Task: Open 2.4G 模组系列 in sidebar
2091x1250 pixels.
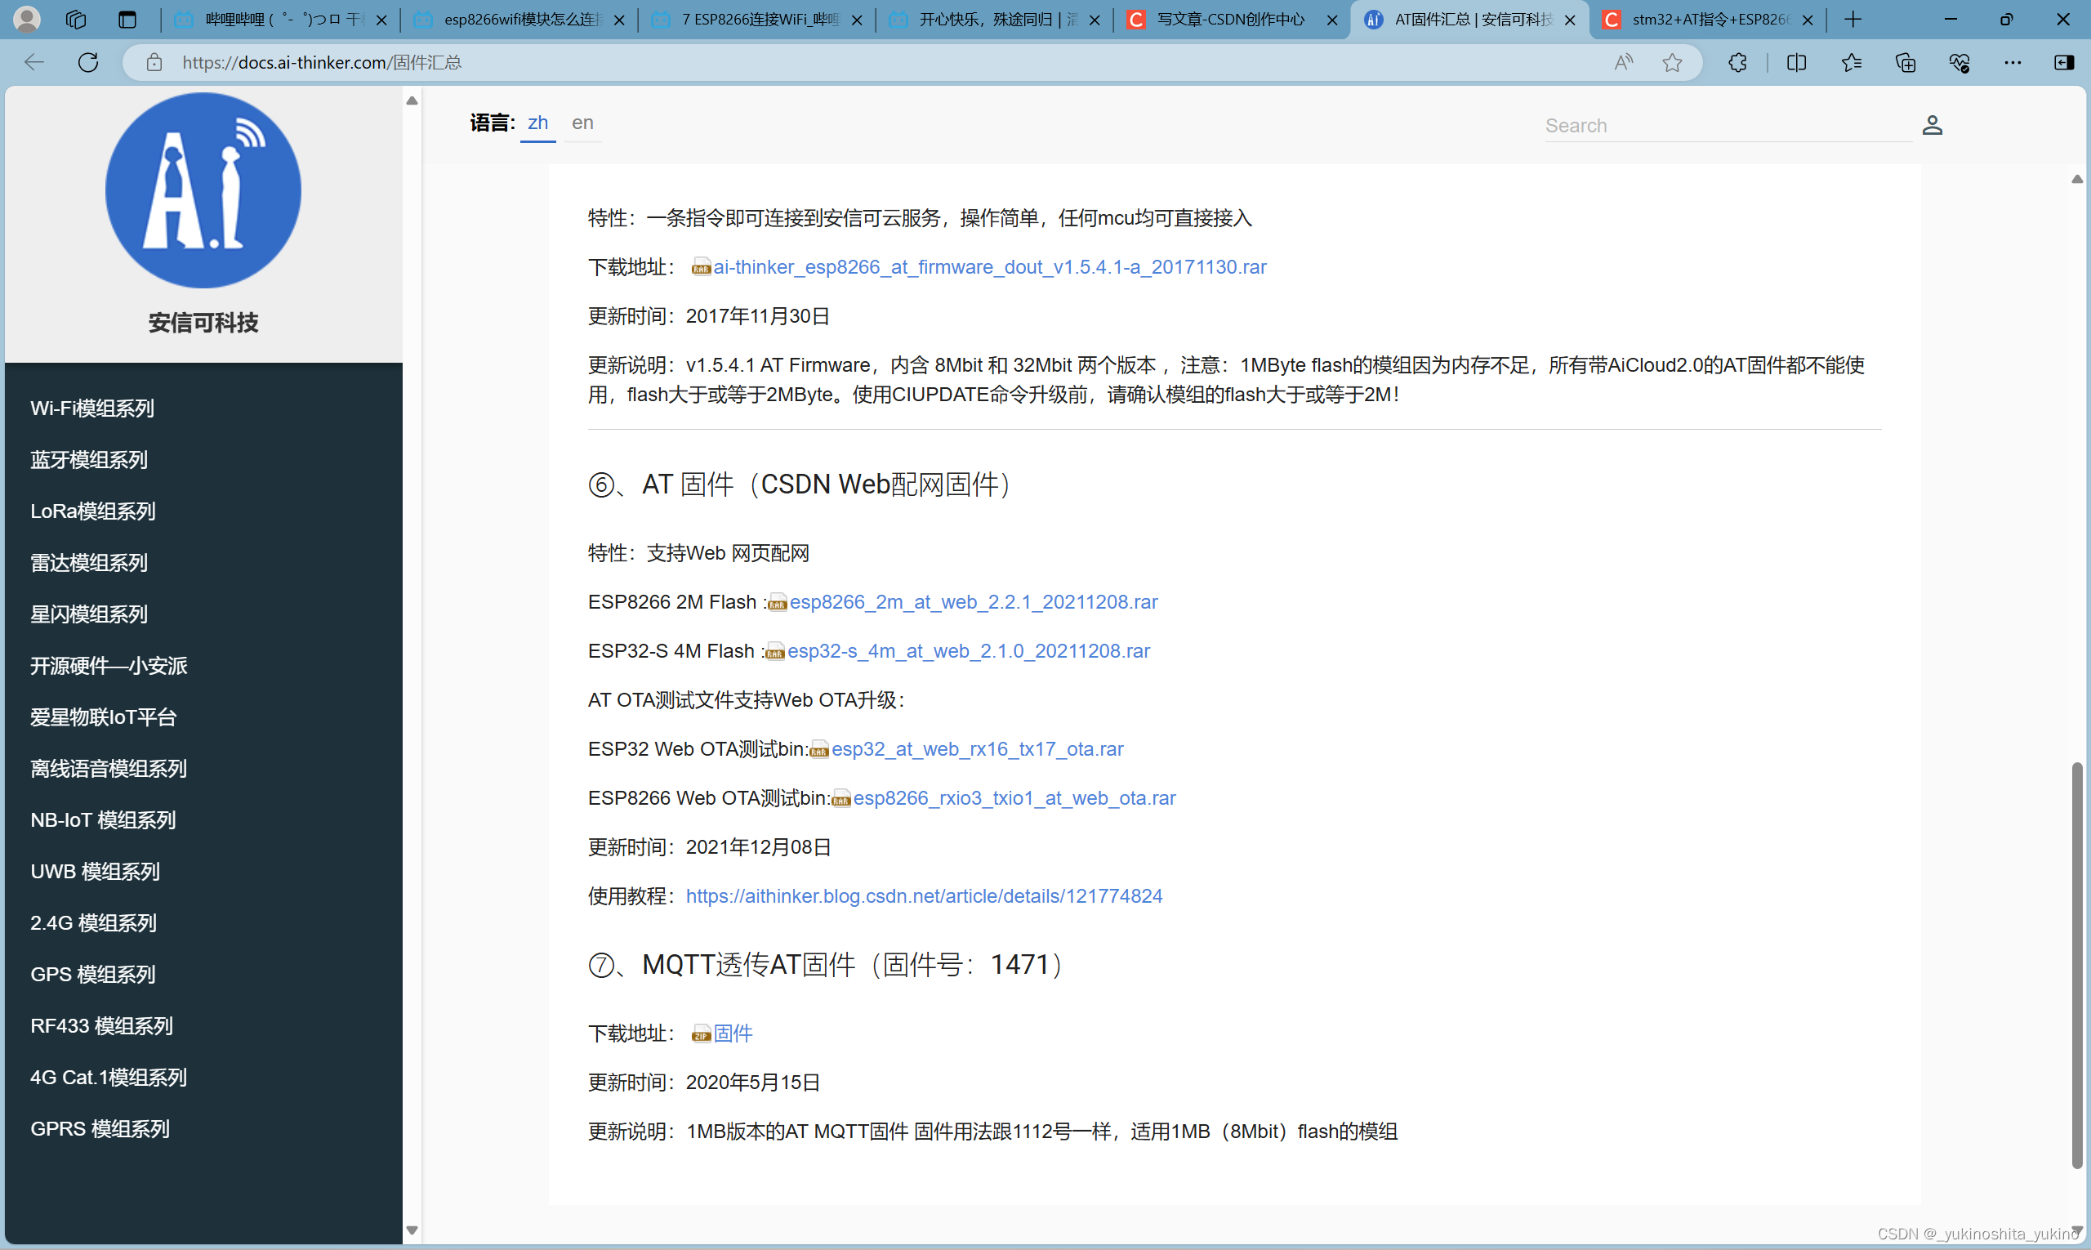Action: (x=93, y=923)
